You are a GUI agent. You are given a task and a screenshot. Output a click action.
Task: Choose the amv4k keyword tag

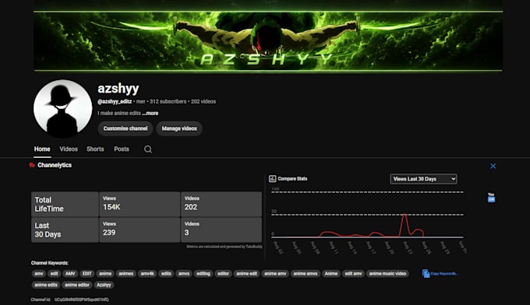[x=147, y=274]
